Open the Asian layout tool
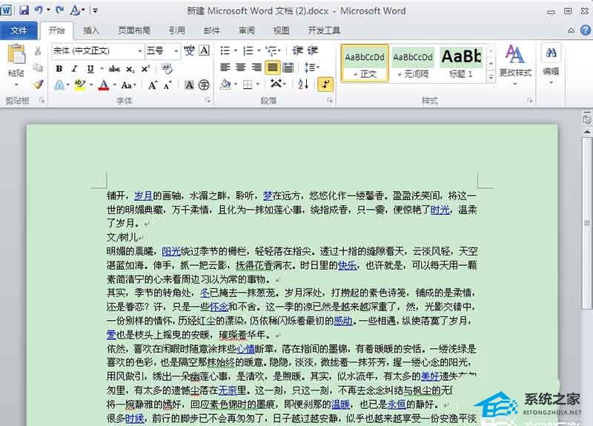Screen dimensions: 593x426 276,84
